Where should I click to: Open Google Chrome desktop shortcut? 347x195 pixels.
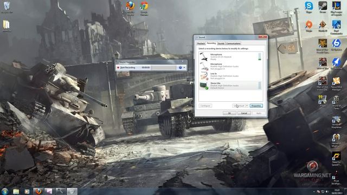click(x=144, y=8)
